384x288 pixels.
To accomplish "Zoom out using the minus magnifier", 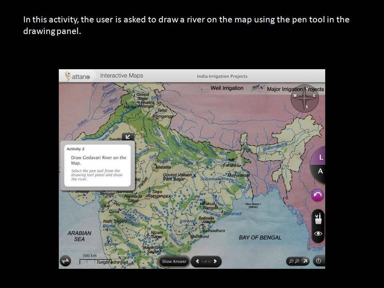I will [291, 261].
